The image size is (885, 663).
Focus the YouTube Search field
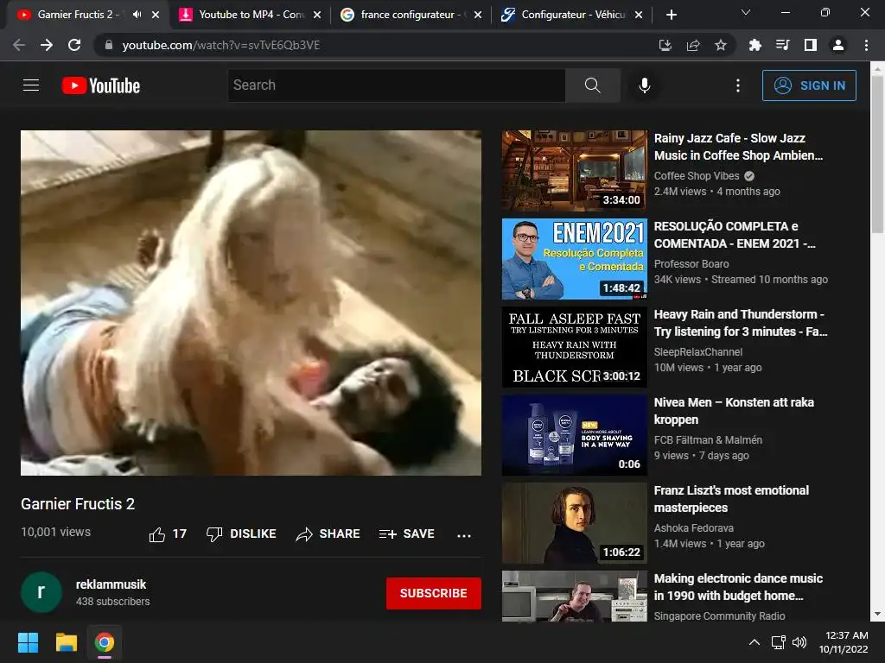pos(397,85)
